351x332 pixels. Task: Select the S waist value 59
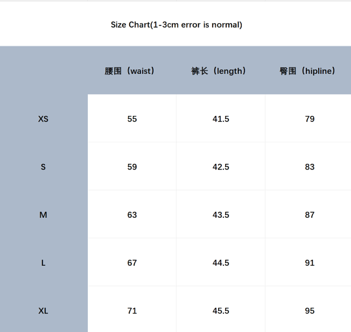pyautogui.click(x=132, y=167)
